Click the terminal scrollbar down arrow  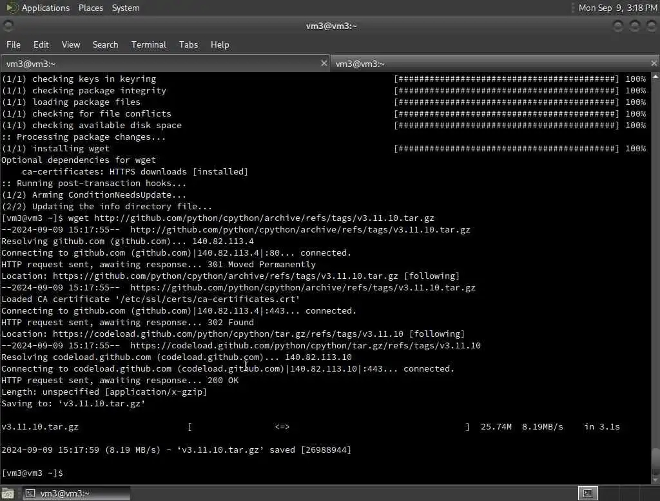(x=655, y=480)
